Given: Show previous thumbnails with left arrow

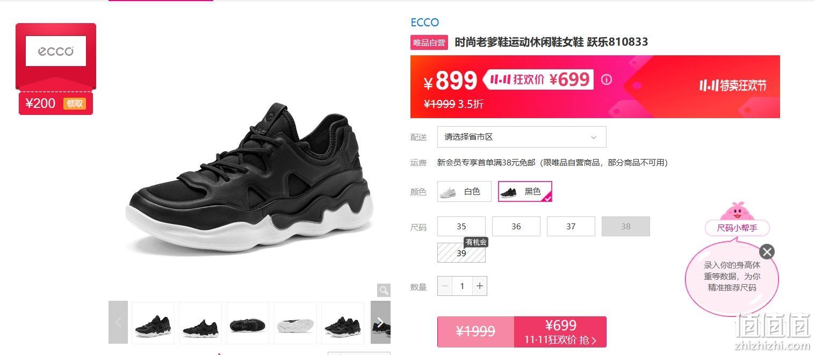Looking at the screenshot, I should pyautogui.click(x=118, y=322).
